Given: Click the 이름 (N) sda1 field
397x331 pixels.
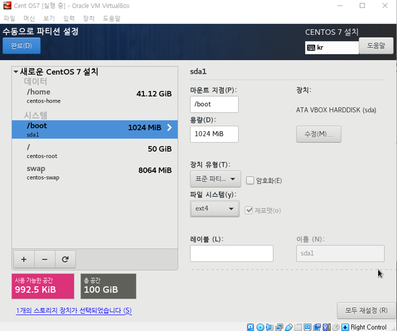Looking at the screenshot, I should tap(340, 253).
